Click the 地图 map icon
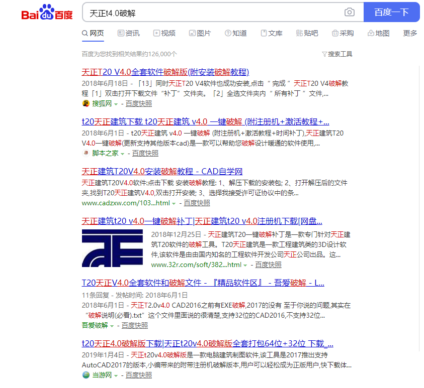This screenshot has width=424, height=388. [x=371, y=33]
